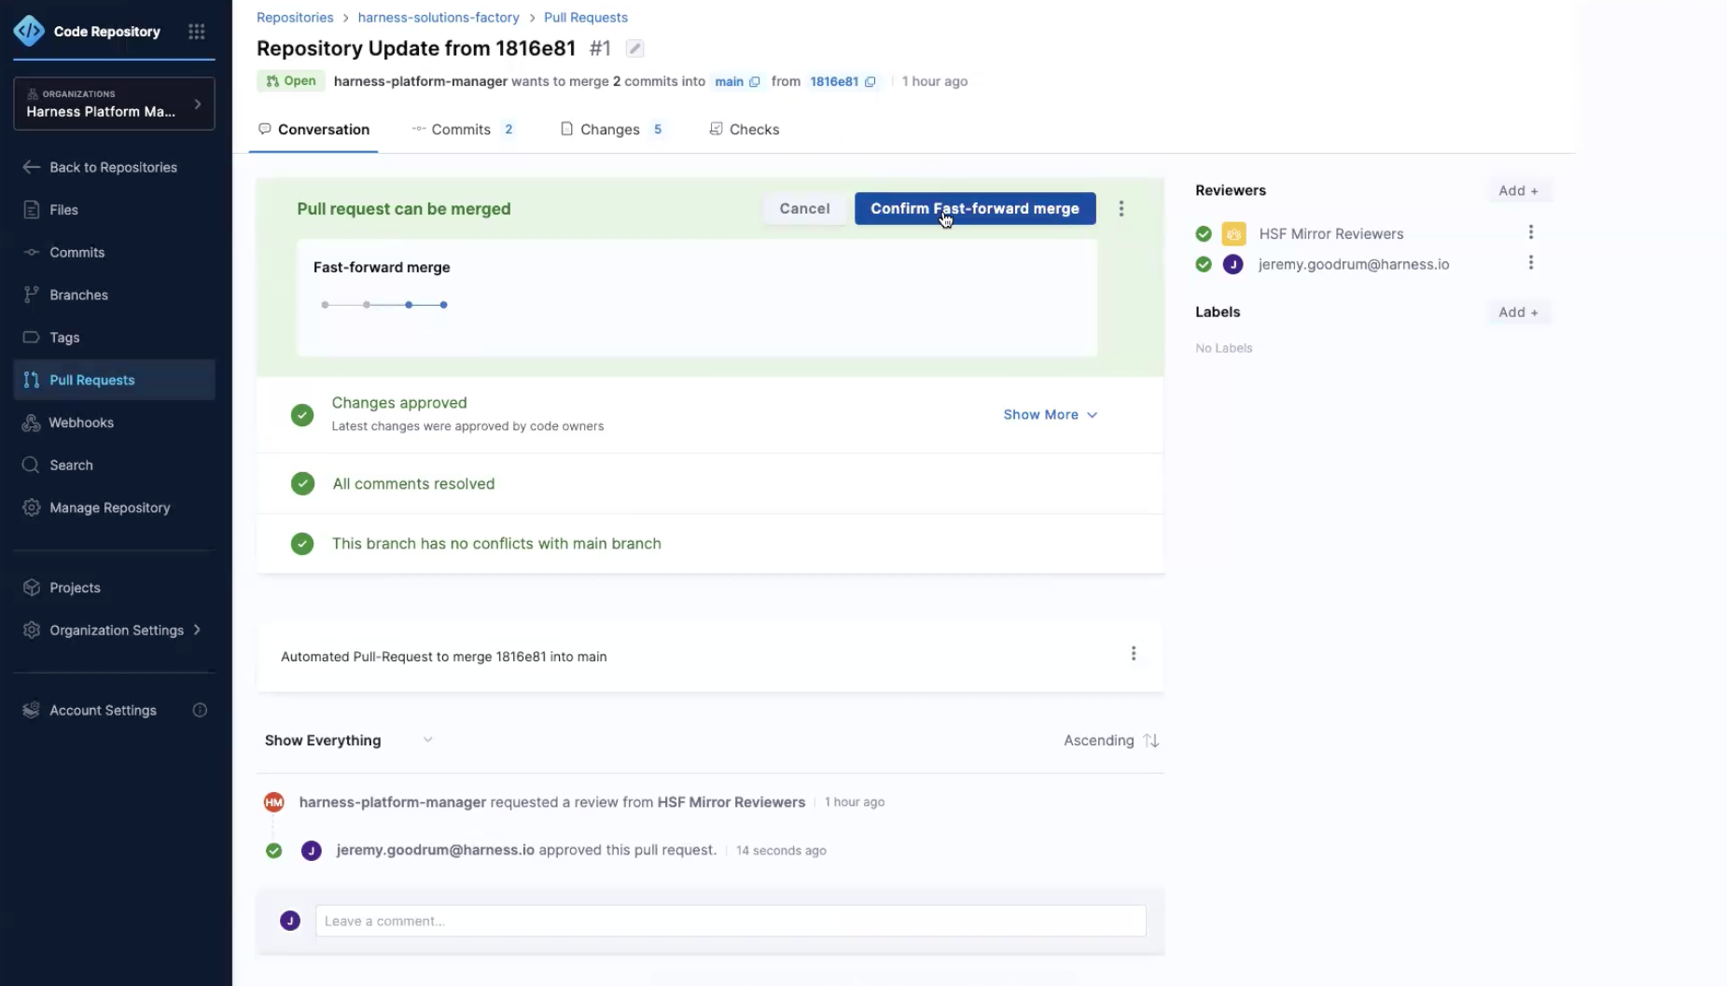Copy the 1816e81 branch name icon
This screenshot has width=1727, height=986.
870,82
